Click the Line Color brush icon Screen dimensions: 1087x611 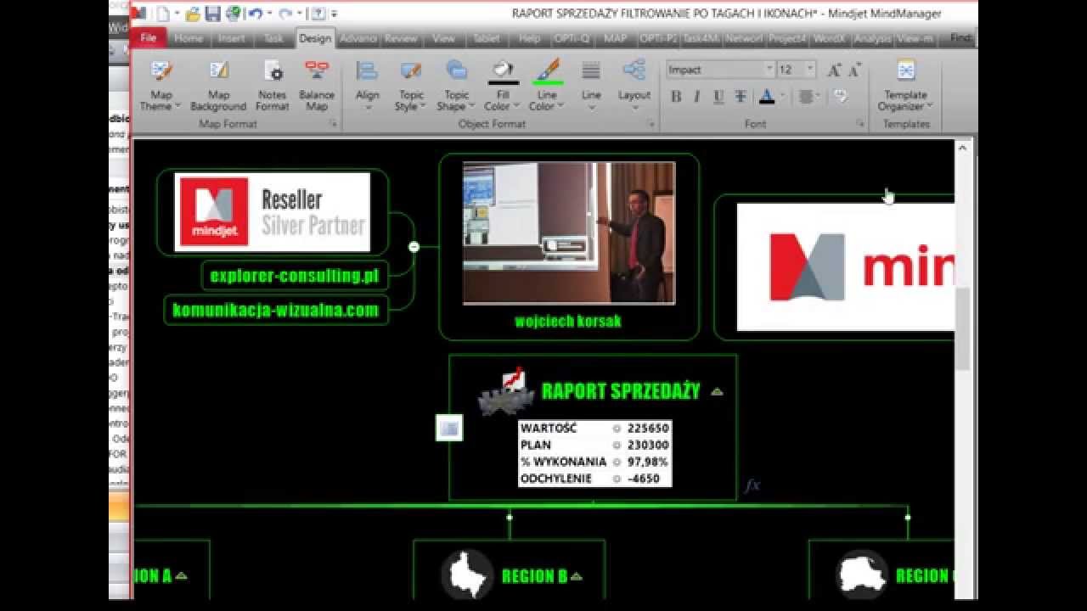[x=548, y=69]
